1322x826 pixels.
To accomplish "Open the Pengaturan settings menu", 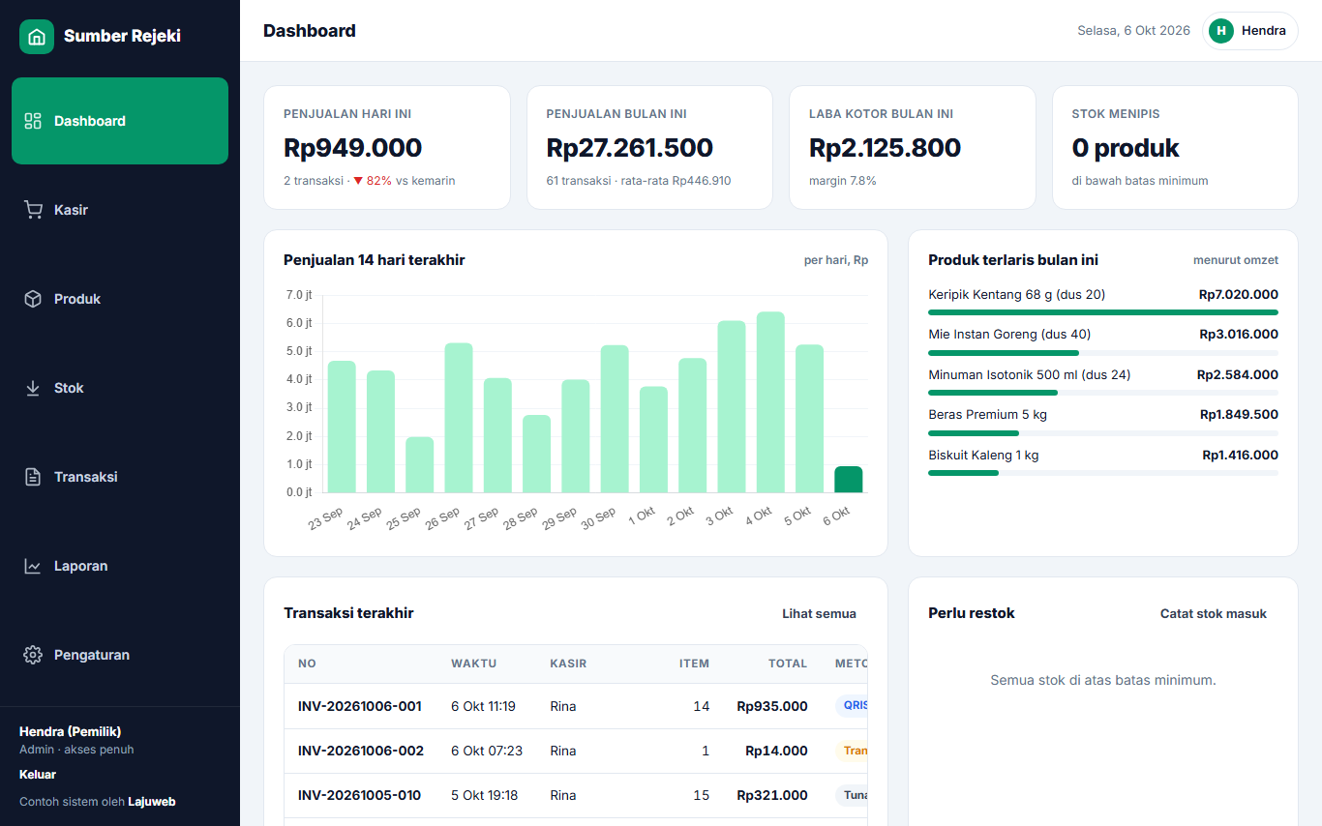I will 120,655.
